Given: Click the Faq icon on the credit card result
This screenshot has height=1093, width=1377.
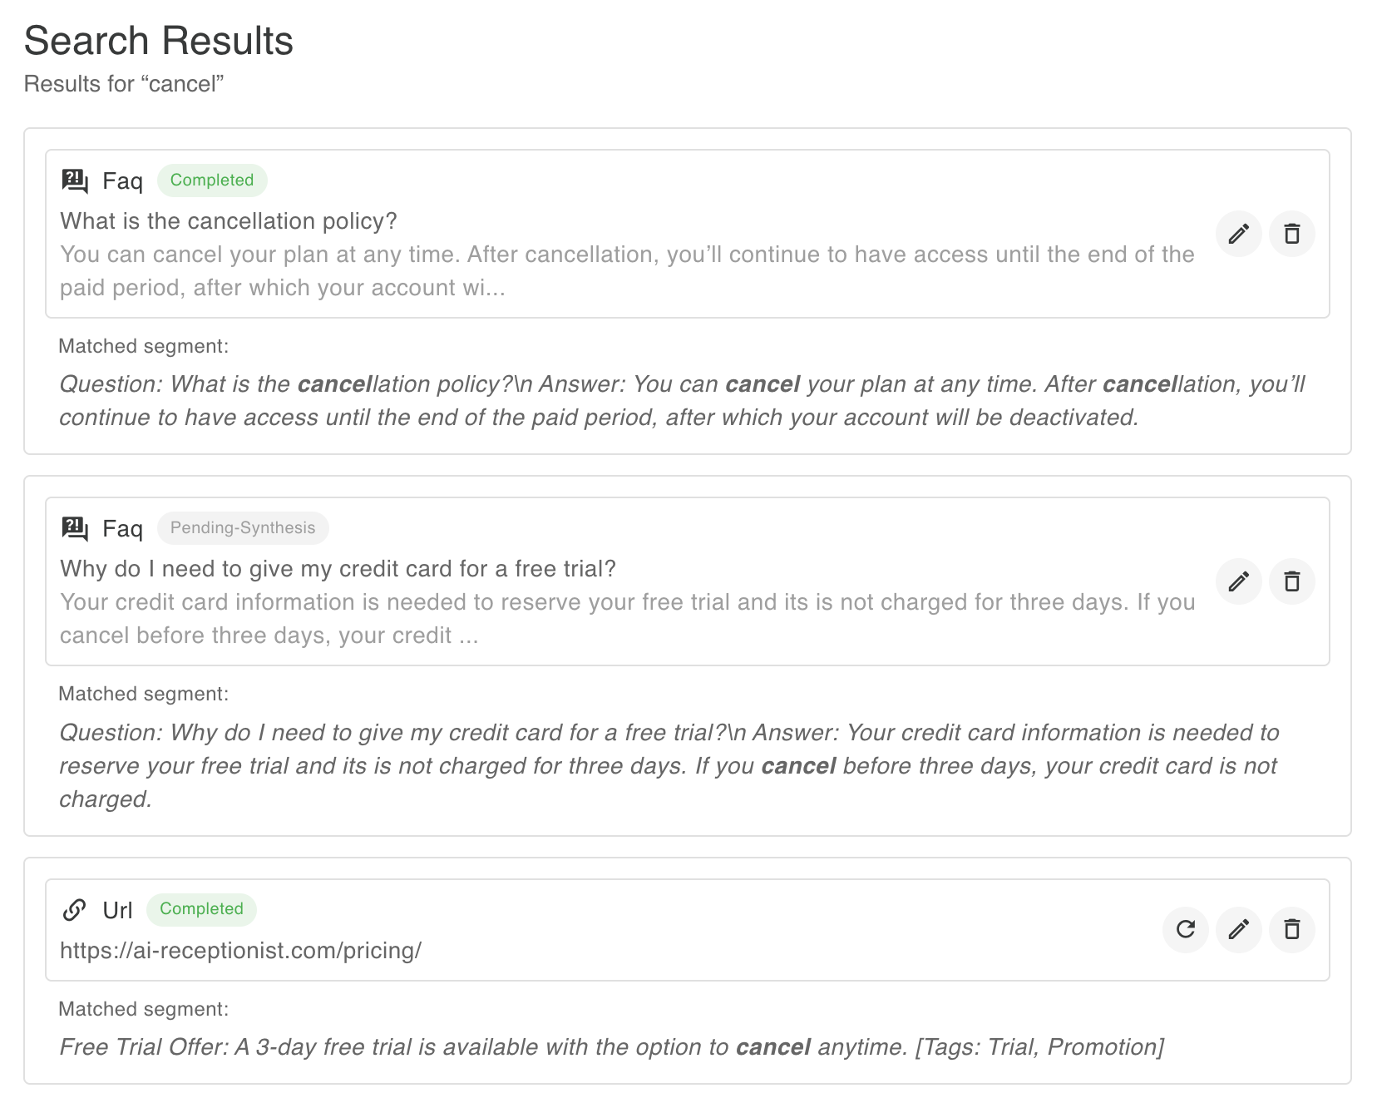Looking at the screenshot, I should tap(73, 527).
